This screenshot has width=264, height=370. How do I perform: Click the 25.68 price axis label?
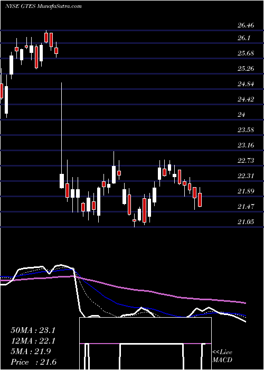click(246, 53)
